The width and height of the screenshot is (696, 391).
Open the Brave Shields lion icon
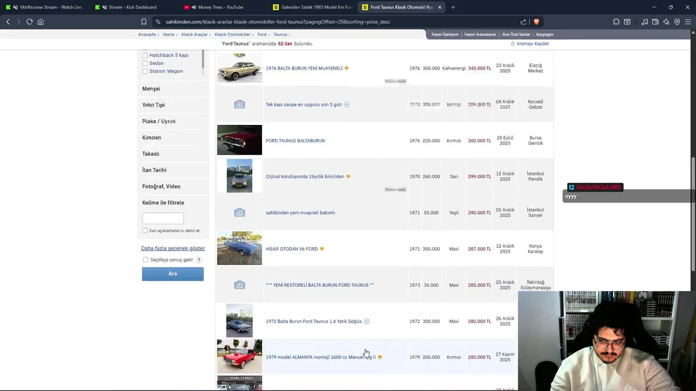[x=536, y=22]
